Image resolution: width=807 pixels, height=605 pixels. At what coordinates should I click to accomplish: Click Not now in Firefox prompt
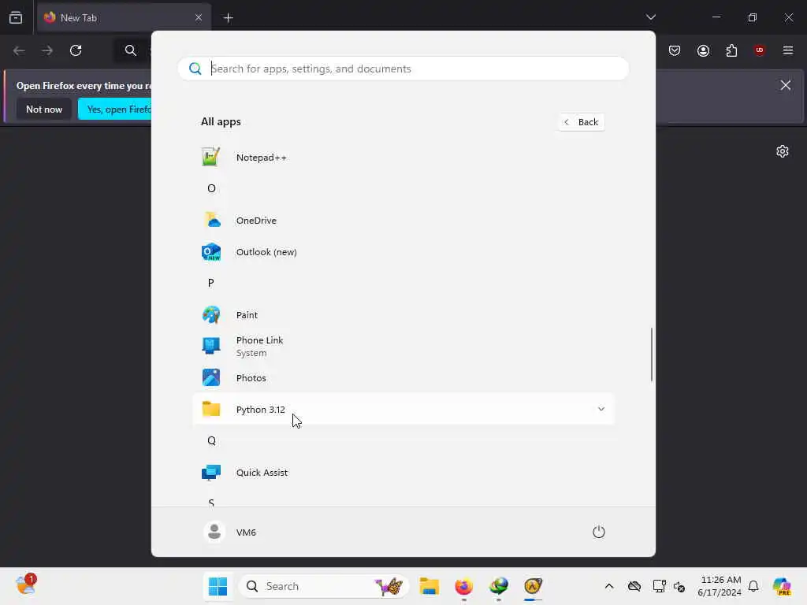44,109
